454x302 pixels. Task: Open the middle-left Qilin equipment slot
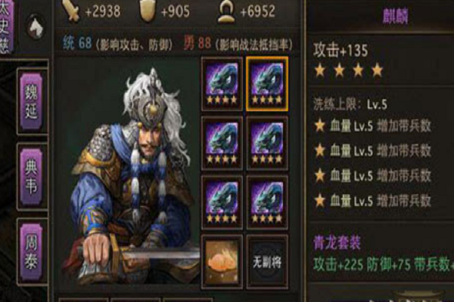click(x=222, y=143)
